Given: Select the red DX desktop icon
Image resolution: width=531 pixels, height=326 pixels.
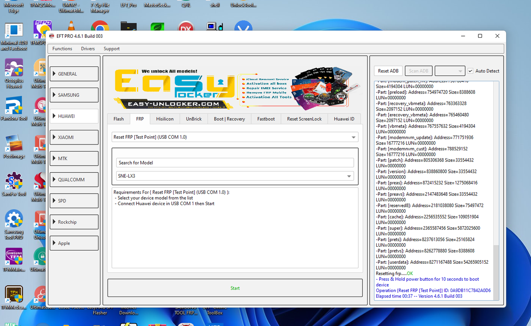Looking at the screenshot, I should tap(186, 27).
